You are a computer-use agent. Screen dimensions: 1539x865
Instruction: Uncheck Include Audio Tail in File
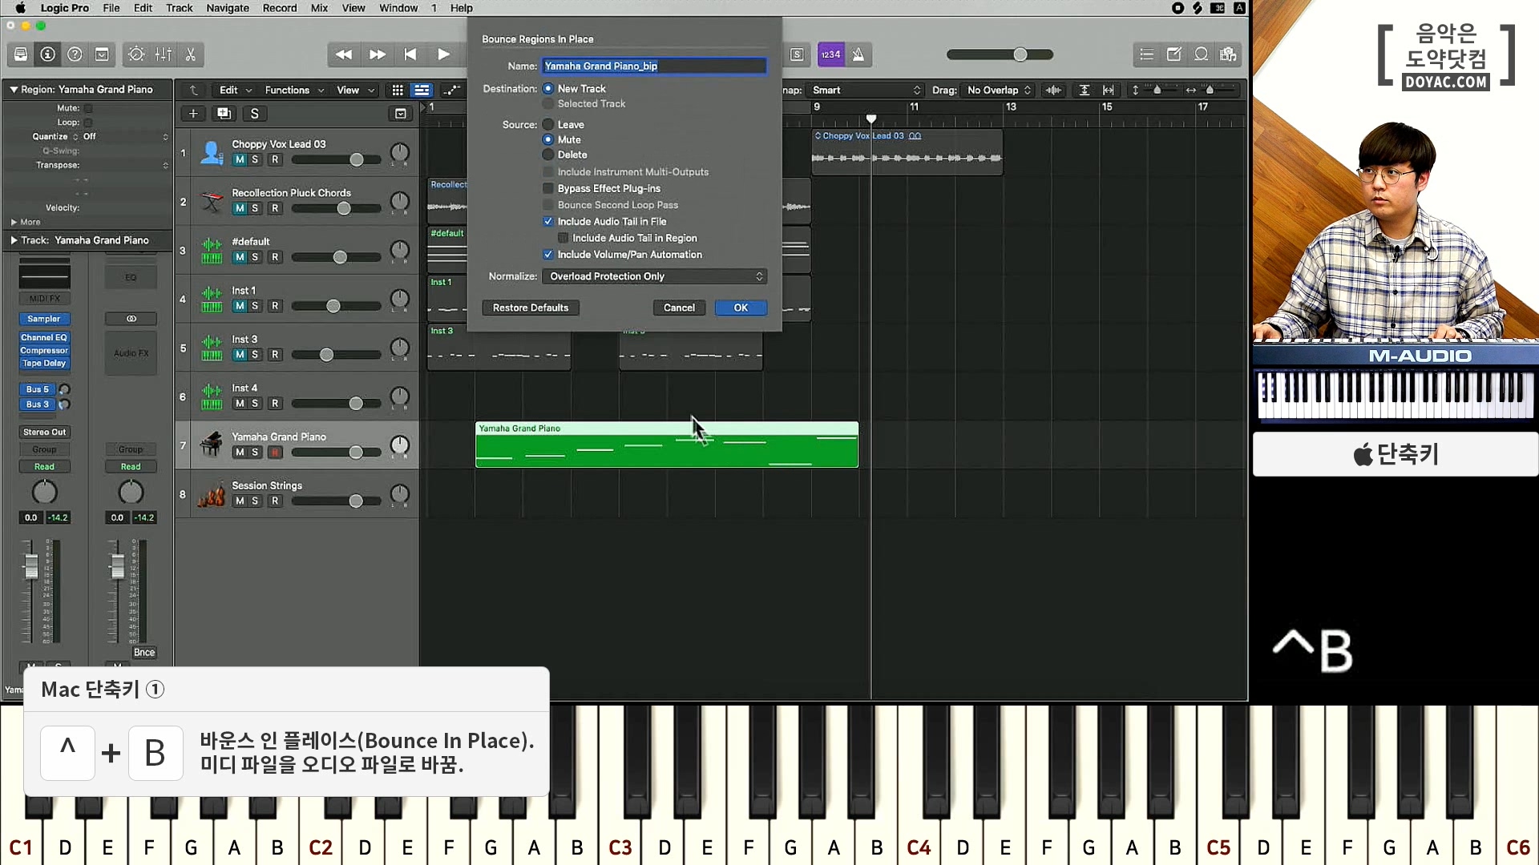point(548,221)
